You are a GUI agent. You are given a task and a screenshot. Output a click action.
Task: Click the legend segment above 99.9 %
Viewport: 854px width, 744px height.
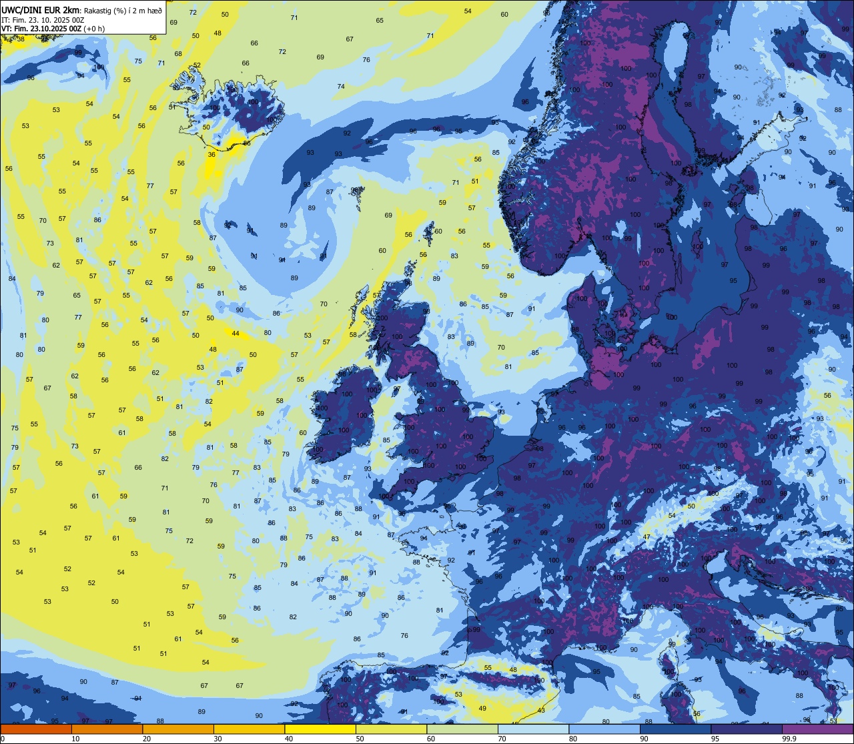point(817,729)
